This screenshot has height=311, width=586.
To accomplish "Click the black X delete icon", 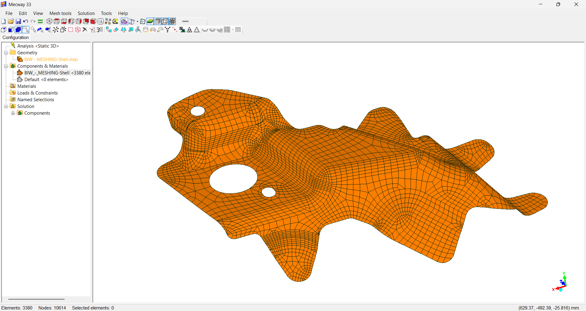I will click(85, 30).
